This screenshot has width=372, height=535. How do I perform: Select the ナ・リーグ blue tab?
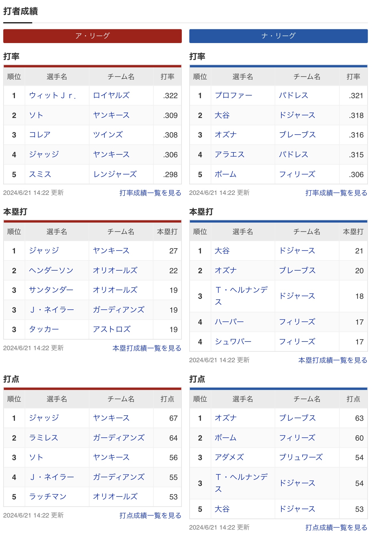pyautogui.click(x=278, y=36)
